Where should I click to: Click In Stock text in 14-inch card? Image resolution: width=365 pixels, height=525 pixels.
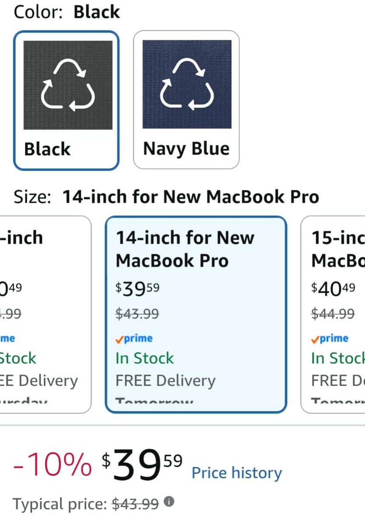[x=144, y=358]
